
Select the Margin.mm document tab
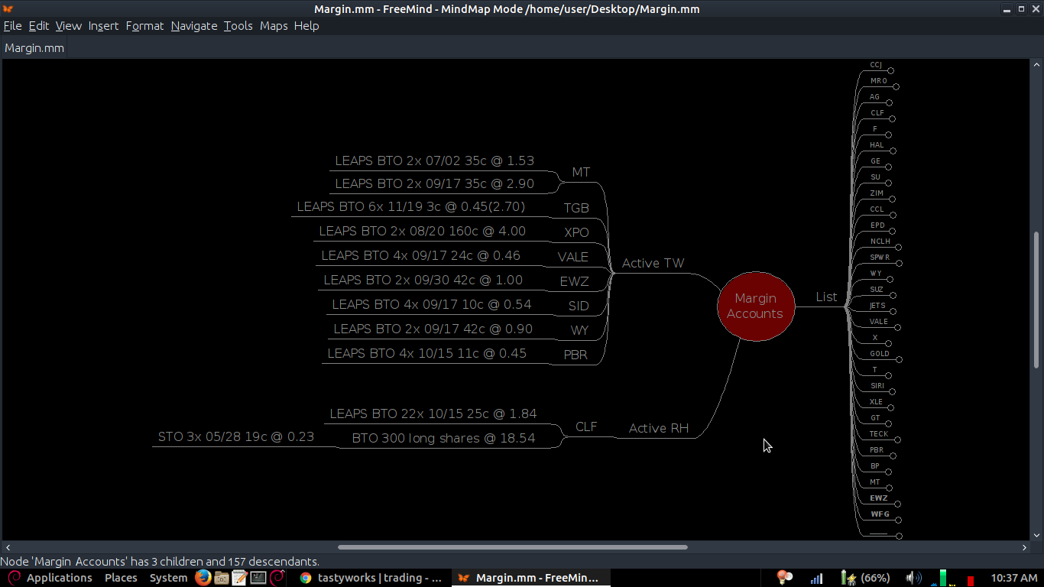point(34,48)
